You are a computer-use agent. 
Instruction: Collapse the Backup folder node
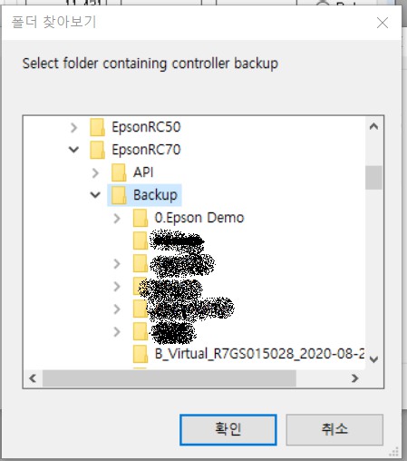[x=95, y=195]
